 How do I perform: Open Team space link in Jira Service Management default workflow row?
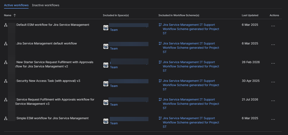point(114,49)
